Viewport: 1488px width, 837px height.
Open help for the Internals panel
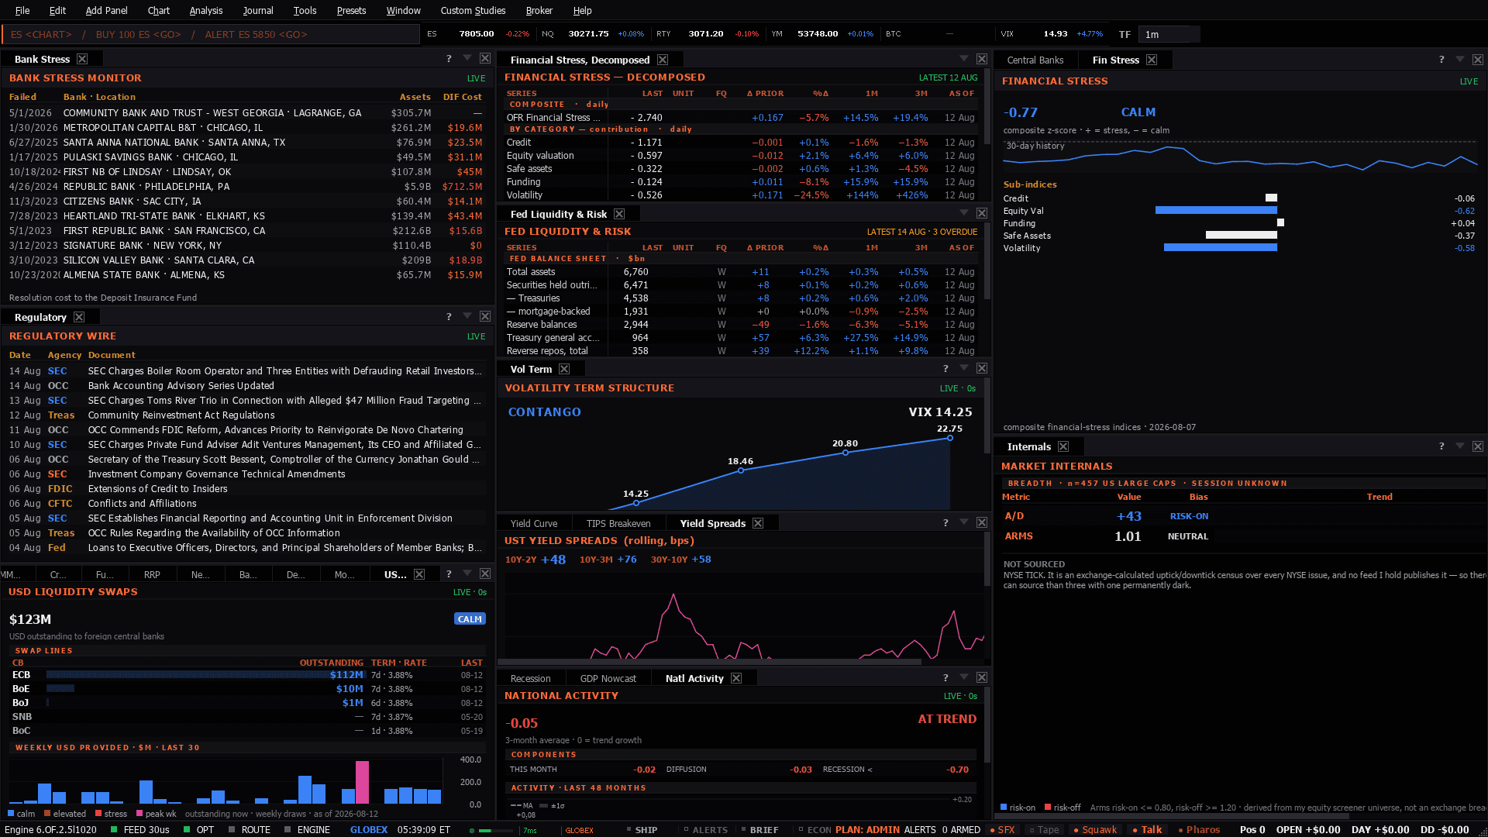coord(1441,446)
